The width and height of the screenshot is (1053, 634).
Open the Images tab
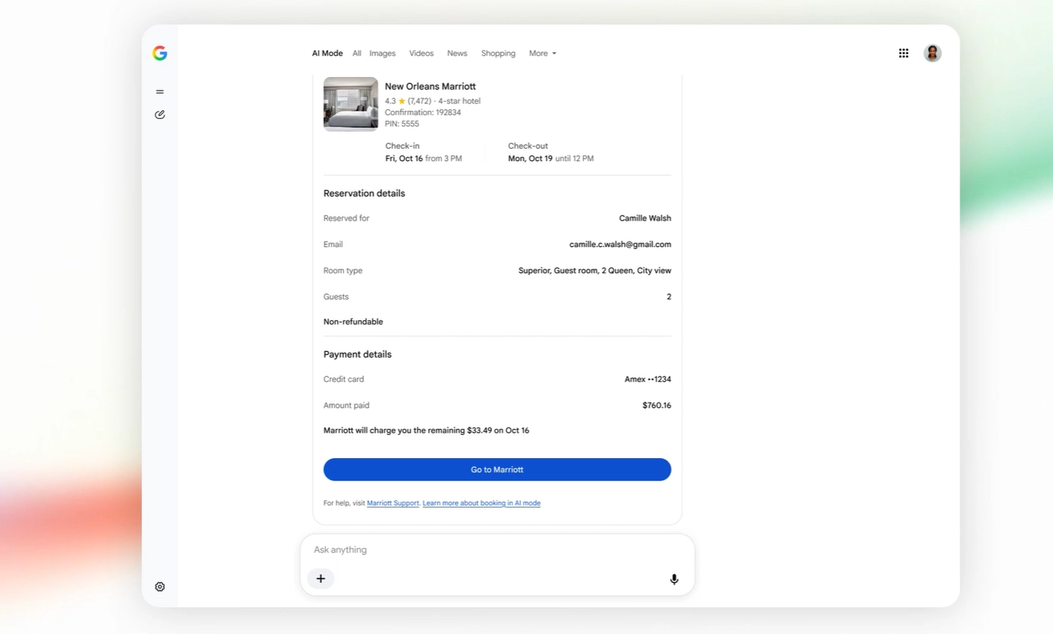[382, 53]
